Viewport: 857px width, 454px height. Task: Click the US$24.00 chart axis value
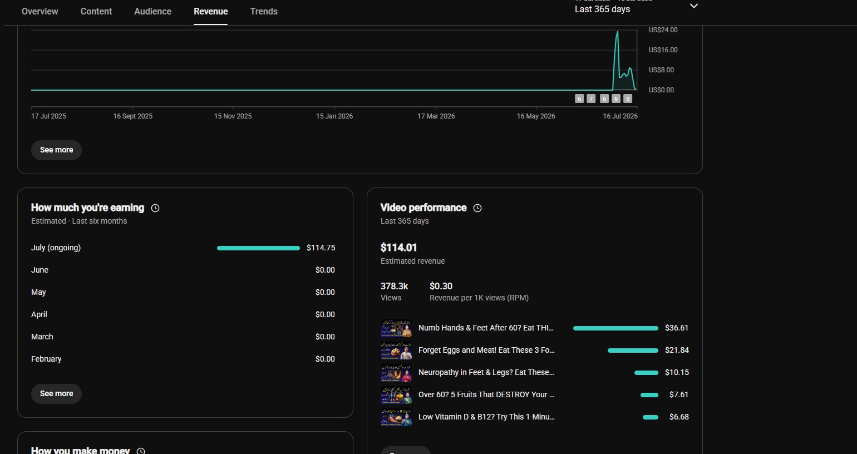663,30
